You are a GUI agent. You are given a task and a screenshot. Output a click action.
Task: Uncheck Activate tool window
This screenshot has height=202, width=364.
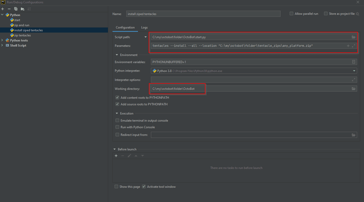[x=144, y=187]
